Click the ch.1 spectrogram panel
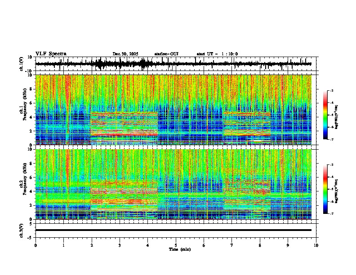The width and height of the screenshot is (356, 275). point(174,110)
